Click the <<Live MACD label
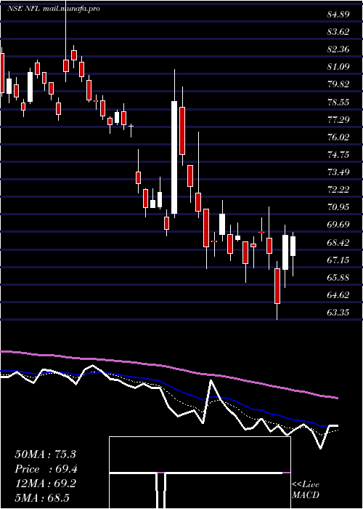363x509 pixels. click(306, 489)
